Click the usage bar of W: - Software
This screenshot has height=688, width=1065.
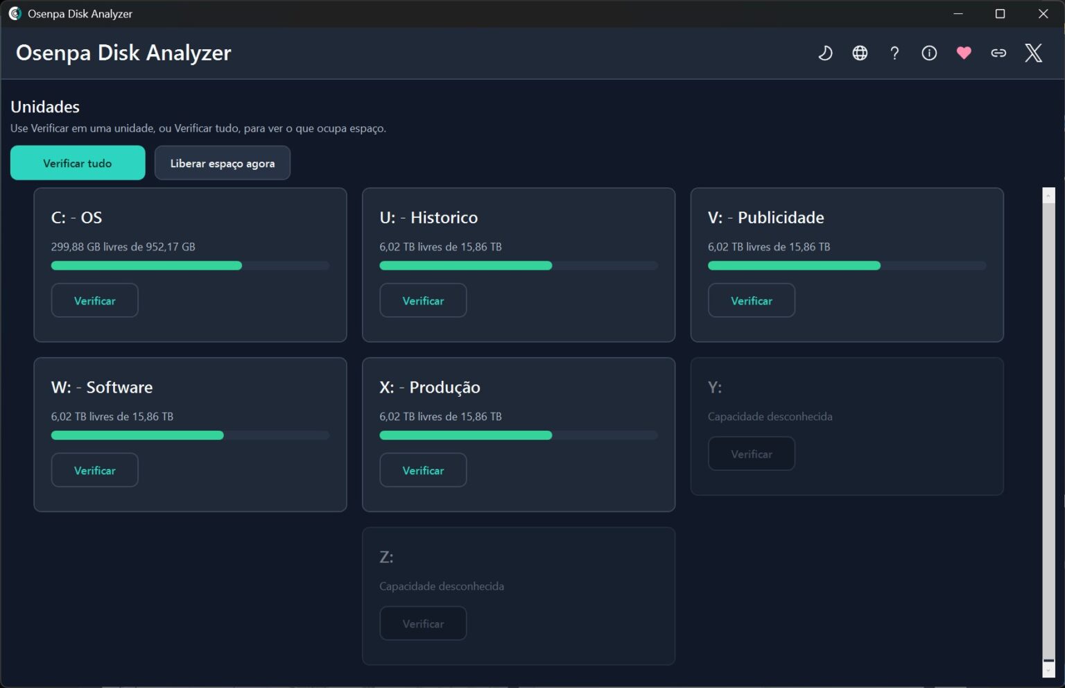pyautogui.click(x=190, y=436)
